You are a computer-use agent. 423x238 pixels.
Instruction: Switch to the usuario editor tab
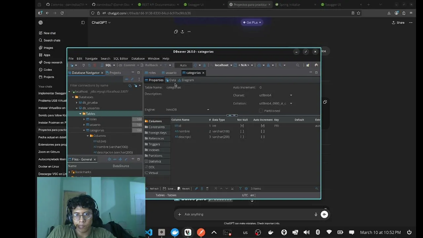click(169, 73)
